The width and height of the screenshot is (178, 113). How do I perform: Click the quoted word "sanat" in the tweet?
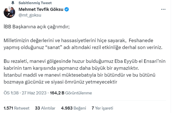pos(54,48)
